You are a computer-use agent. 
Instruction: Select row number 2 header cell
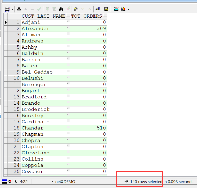(x=14, y=28)
